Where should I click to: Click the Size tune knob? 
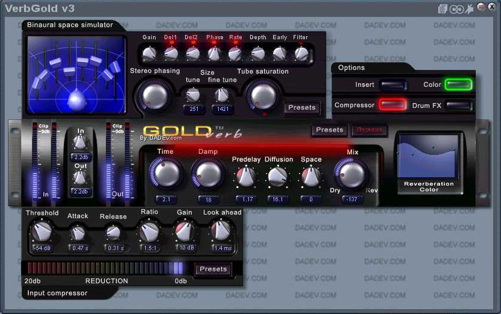(x=193, y=95)
